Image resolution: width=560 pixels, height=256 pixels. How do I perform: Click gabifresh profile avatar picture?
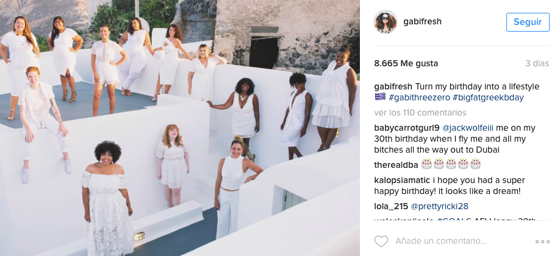point(386,22)
